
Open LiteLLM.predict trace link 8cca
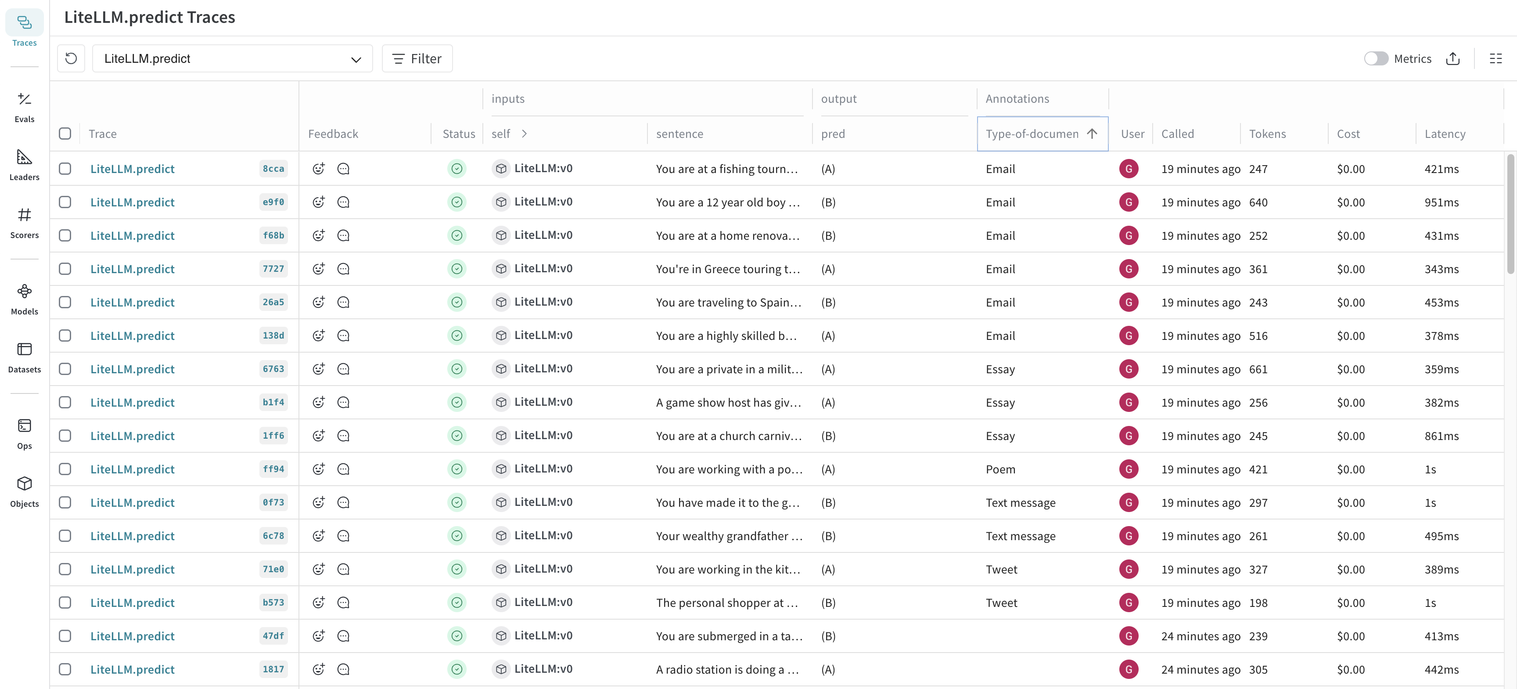133,169
